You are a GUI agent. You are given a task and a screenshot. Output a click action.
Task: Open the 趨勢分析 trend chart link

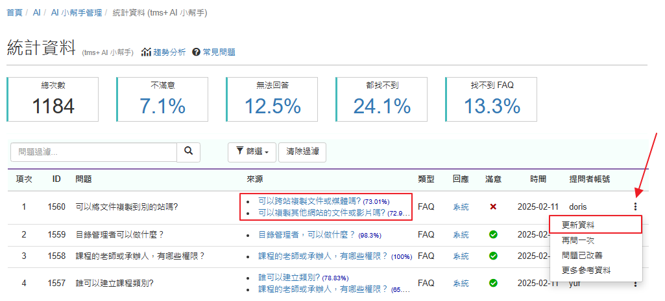point(164,52)
